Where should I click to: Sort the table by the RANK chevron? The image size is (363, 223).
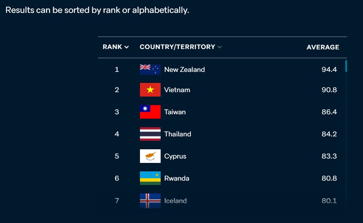click(126, 47)
